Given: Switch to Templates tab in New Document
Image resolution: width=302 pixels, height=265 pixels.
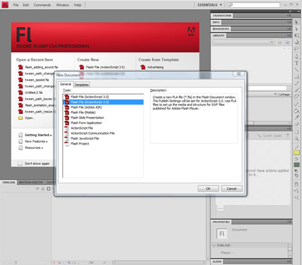Looking at the screenshot, I should (82, 84).
